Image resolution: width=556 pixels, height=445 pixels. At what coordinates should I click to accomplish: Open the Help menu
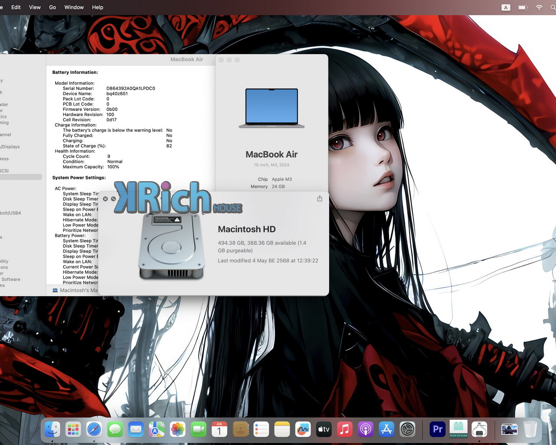click(98, 7)
